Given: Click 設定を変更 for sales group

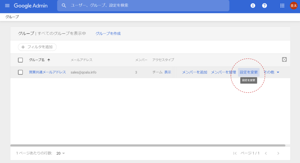Looking at the screenshot, I should coord(249,72).
